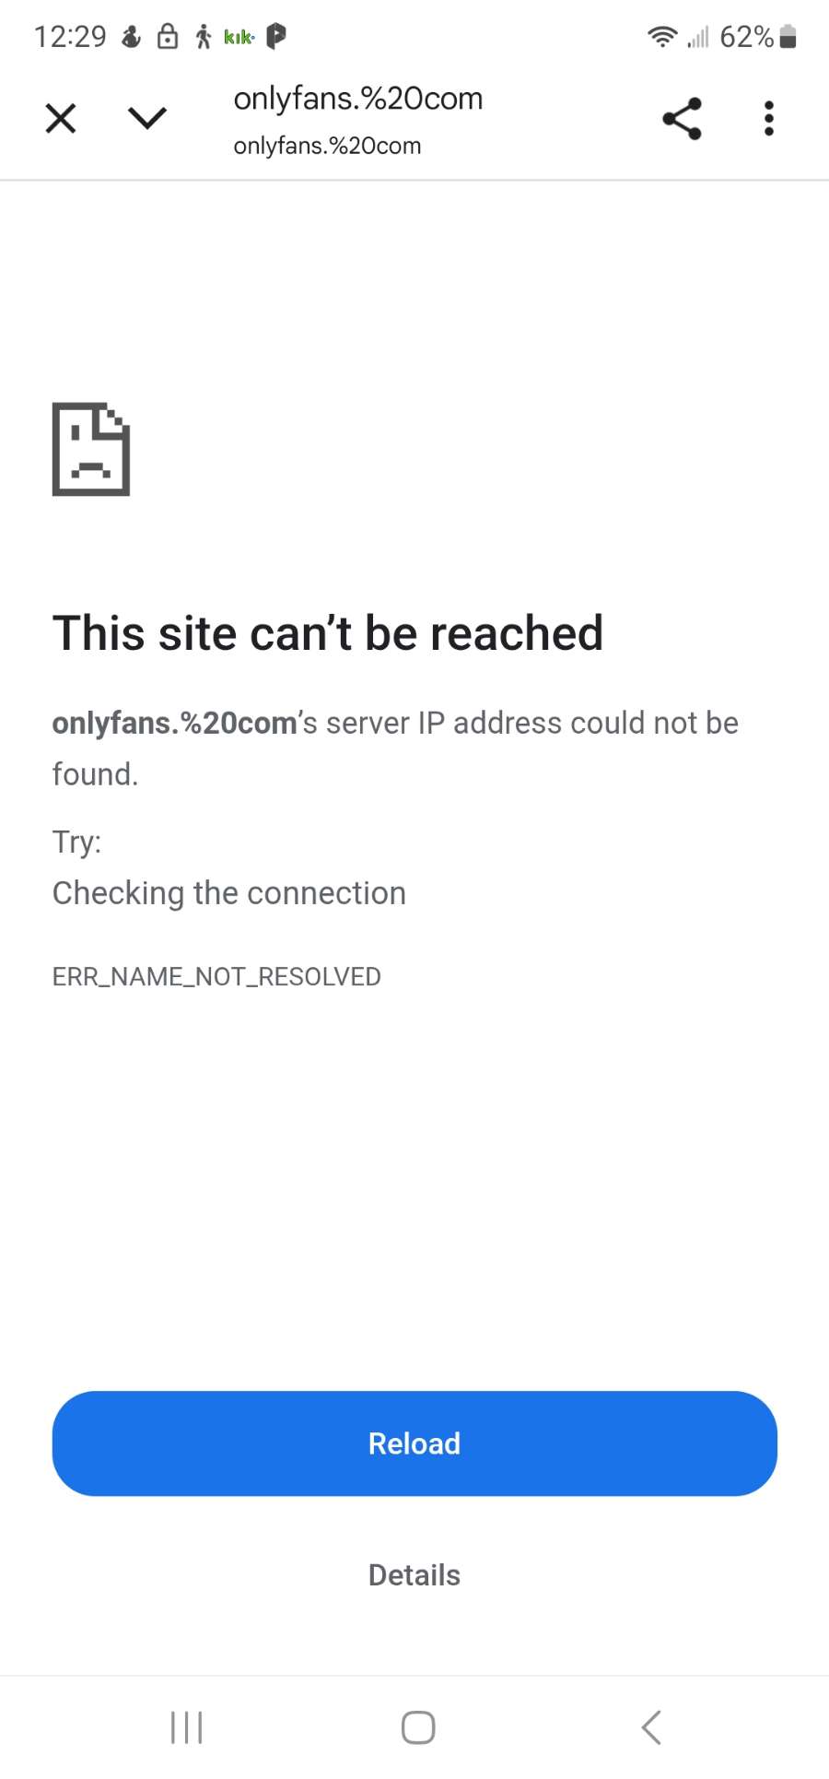Tap the 12:29 clock in status bar
Viewport: 829px width, 1779px height.
[x=70, y=37]
